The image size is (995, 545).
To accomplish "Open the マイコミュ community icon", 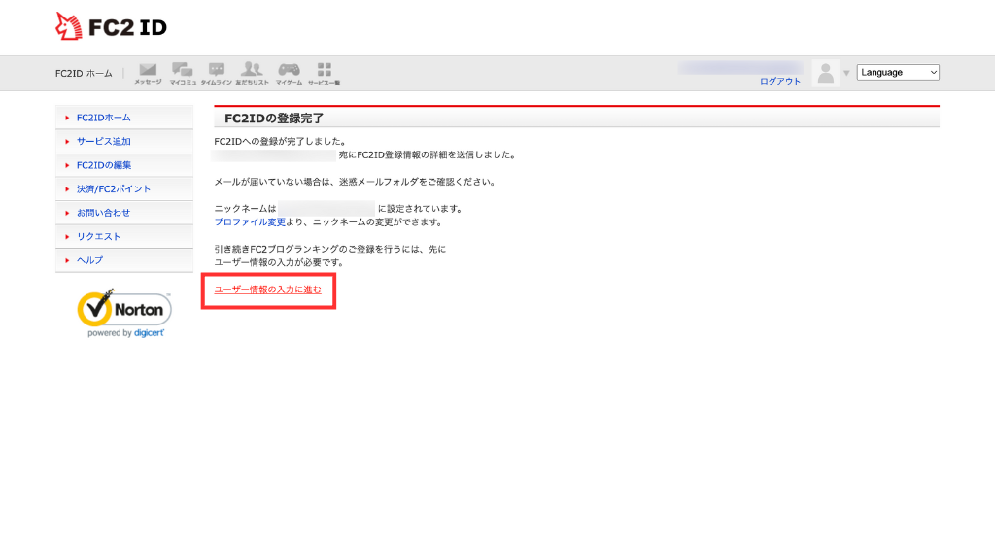I will coord(182,72).
